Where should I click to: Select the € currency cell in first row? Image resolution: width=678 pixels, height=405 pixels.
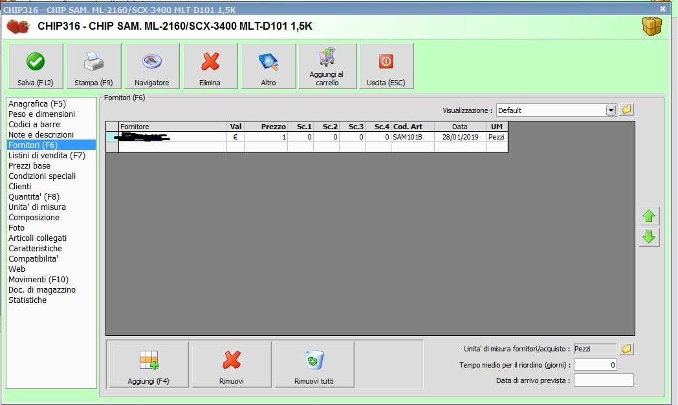coord(235,137)
